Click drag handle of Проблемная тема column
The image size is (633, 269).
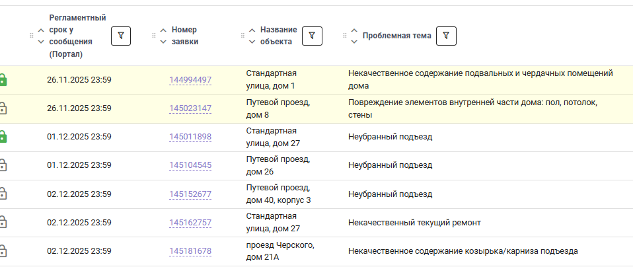point(345,36)
